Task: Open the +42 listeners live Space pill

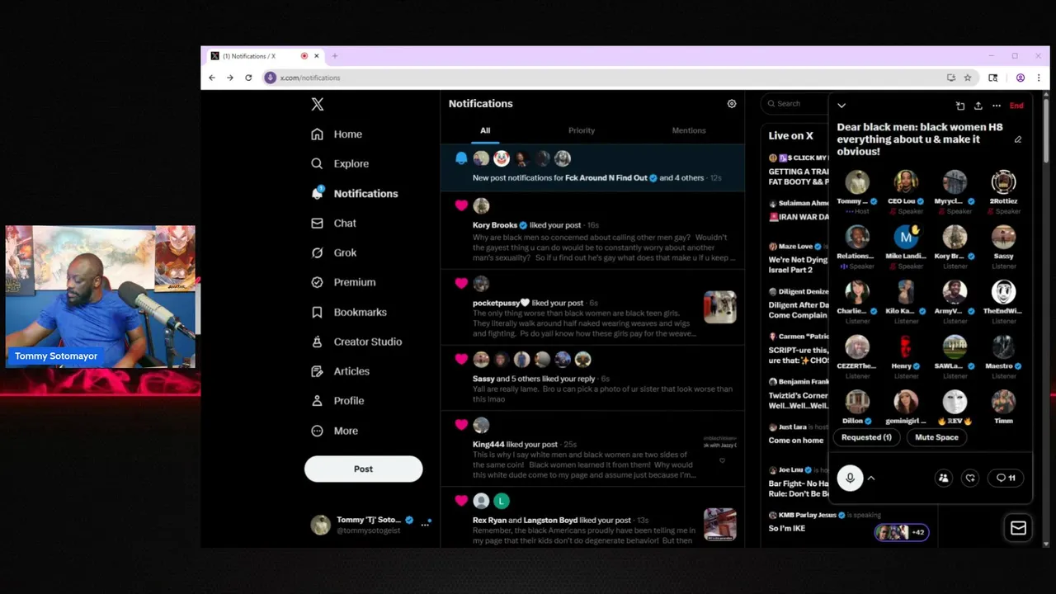Action: point(902,532)
